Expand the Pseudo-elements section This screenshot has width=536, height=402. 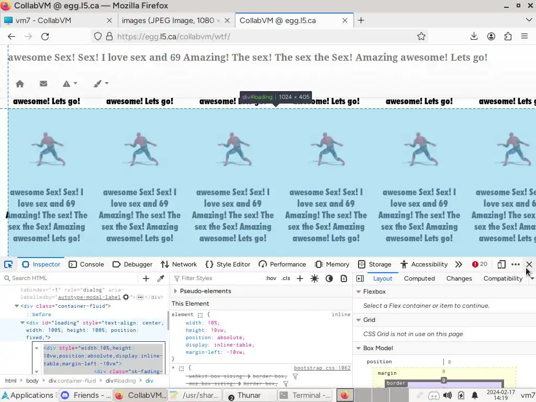pyautogui.click(x=175, y=291)
